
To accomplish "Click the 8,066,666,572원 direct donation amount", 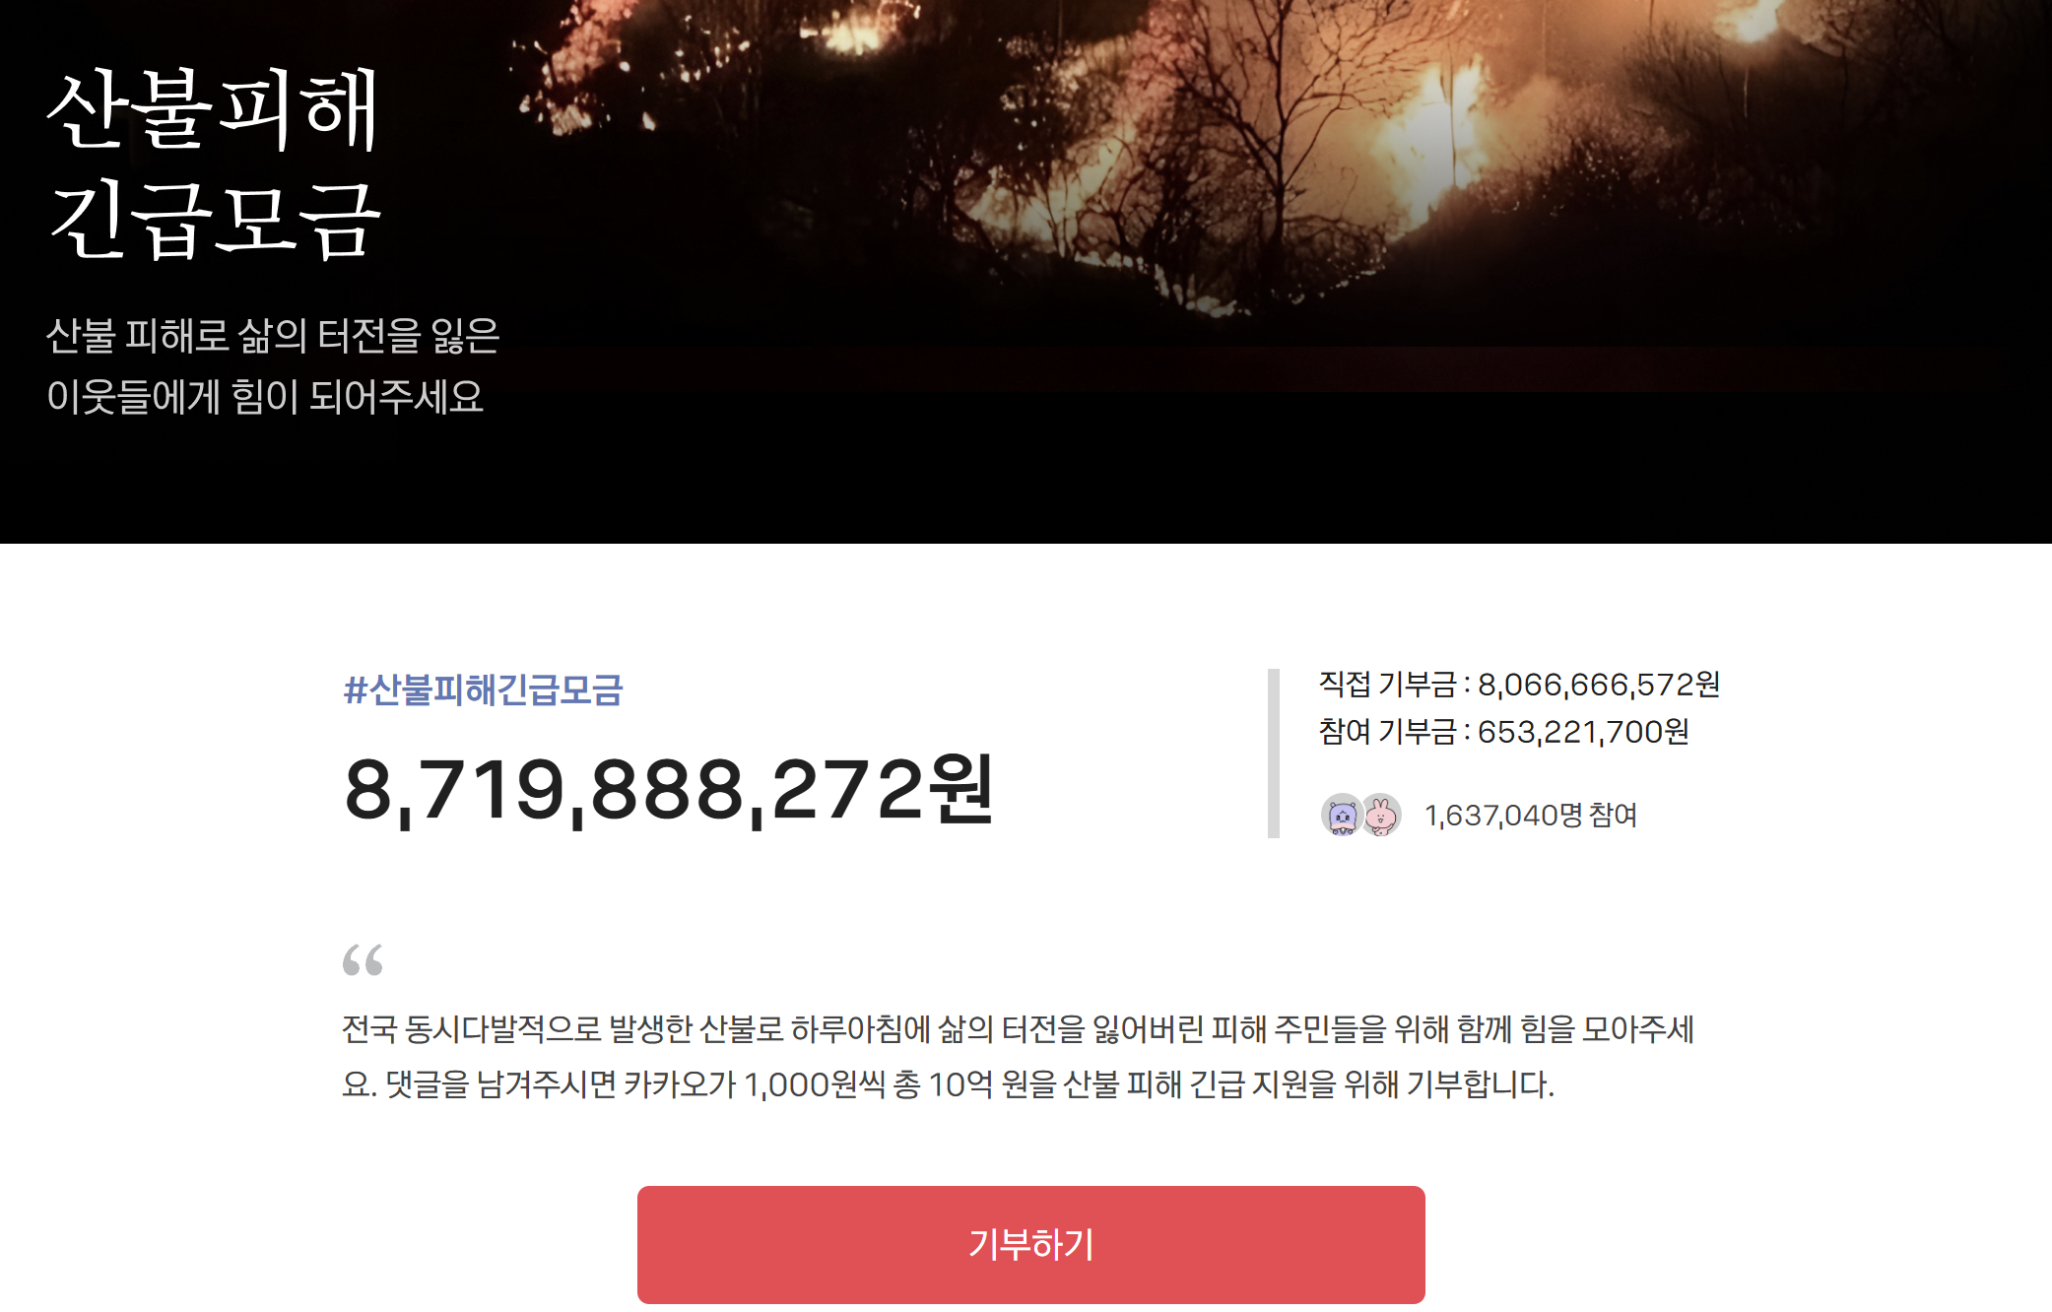I will click(x=1599, y=684).
